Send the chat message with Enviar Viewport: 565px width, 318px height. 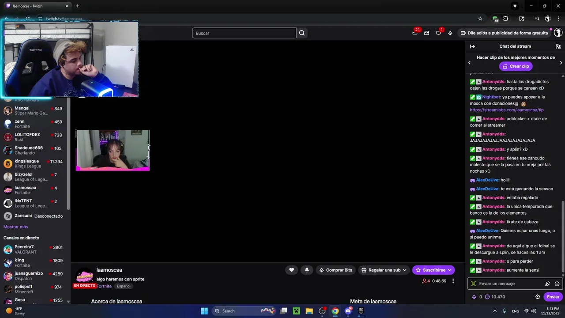(x=553, y=297)
